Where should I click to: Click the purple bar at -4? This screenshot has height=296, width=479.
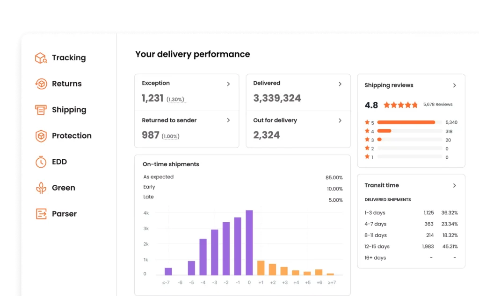[203, 257]
